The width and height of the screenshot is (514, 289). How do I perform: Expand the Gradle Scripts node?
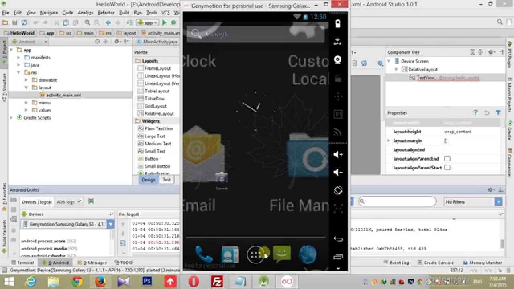(x=12, y=118)
